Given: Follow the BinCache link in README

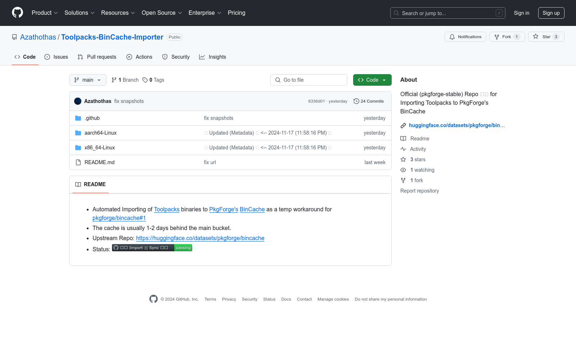Looking at the screenshot, I should [x=252, y=210].
